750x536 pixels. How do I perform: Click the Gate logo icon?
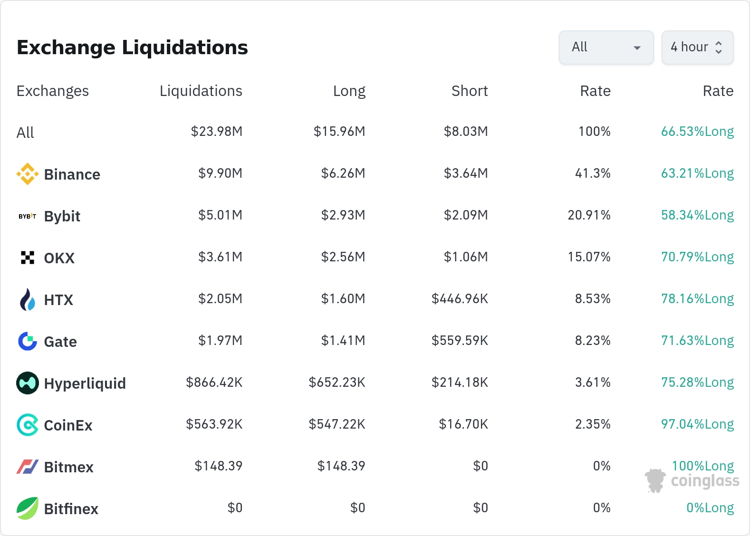point(28,341)
